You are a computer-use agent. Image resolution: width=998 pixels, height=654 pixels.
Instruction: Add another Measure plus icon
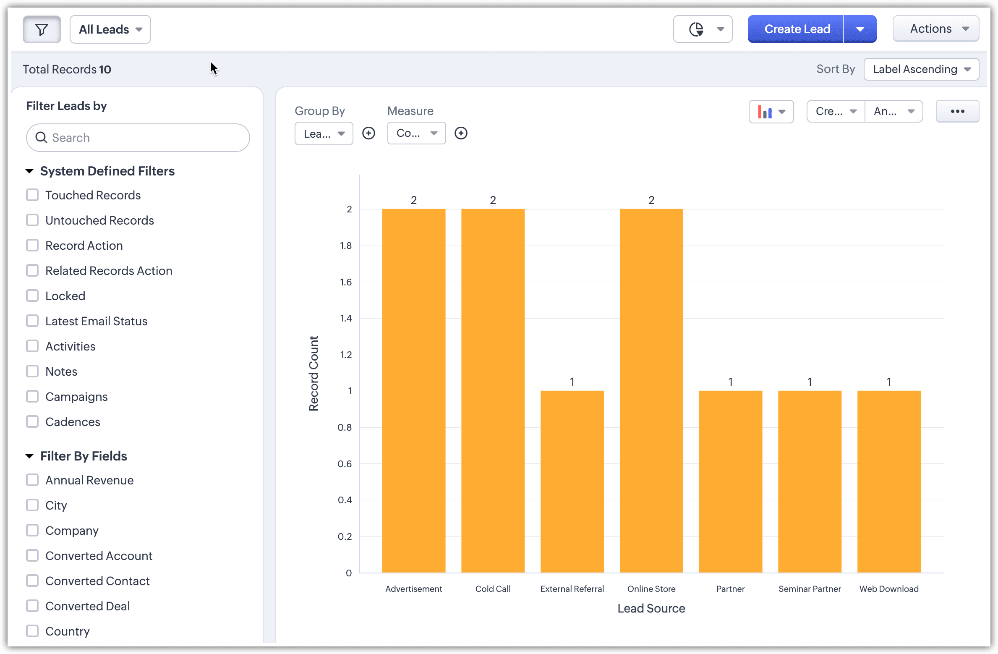[461, 133]
